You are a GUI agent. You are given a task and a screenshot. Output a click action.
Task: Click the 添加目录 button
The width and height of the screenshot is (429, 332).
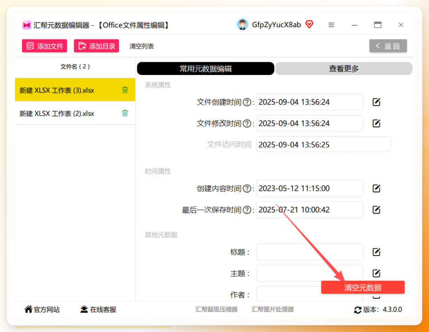[x=96, y=46]
